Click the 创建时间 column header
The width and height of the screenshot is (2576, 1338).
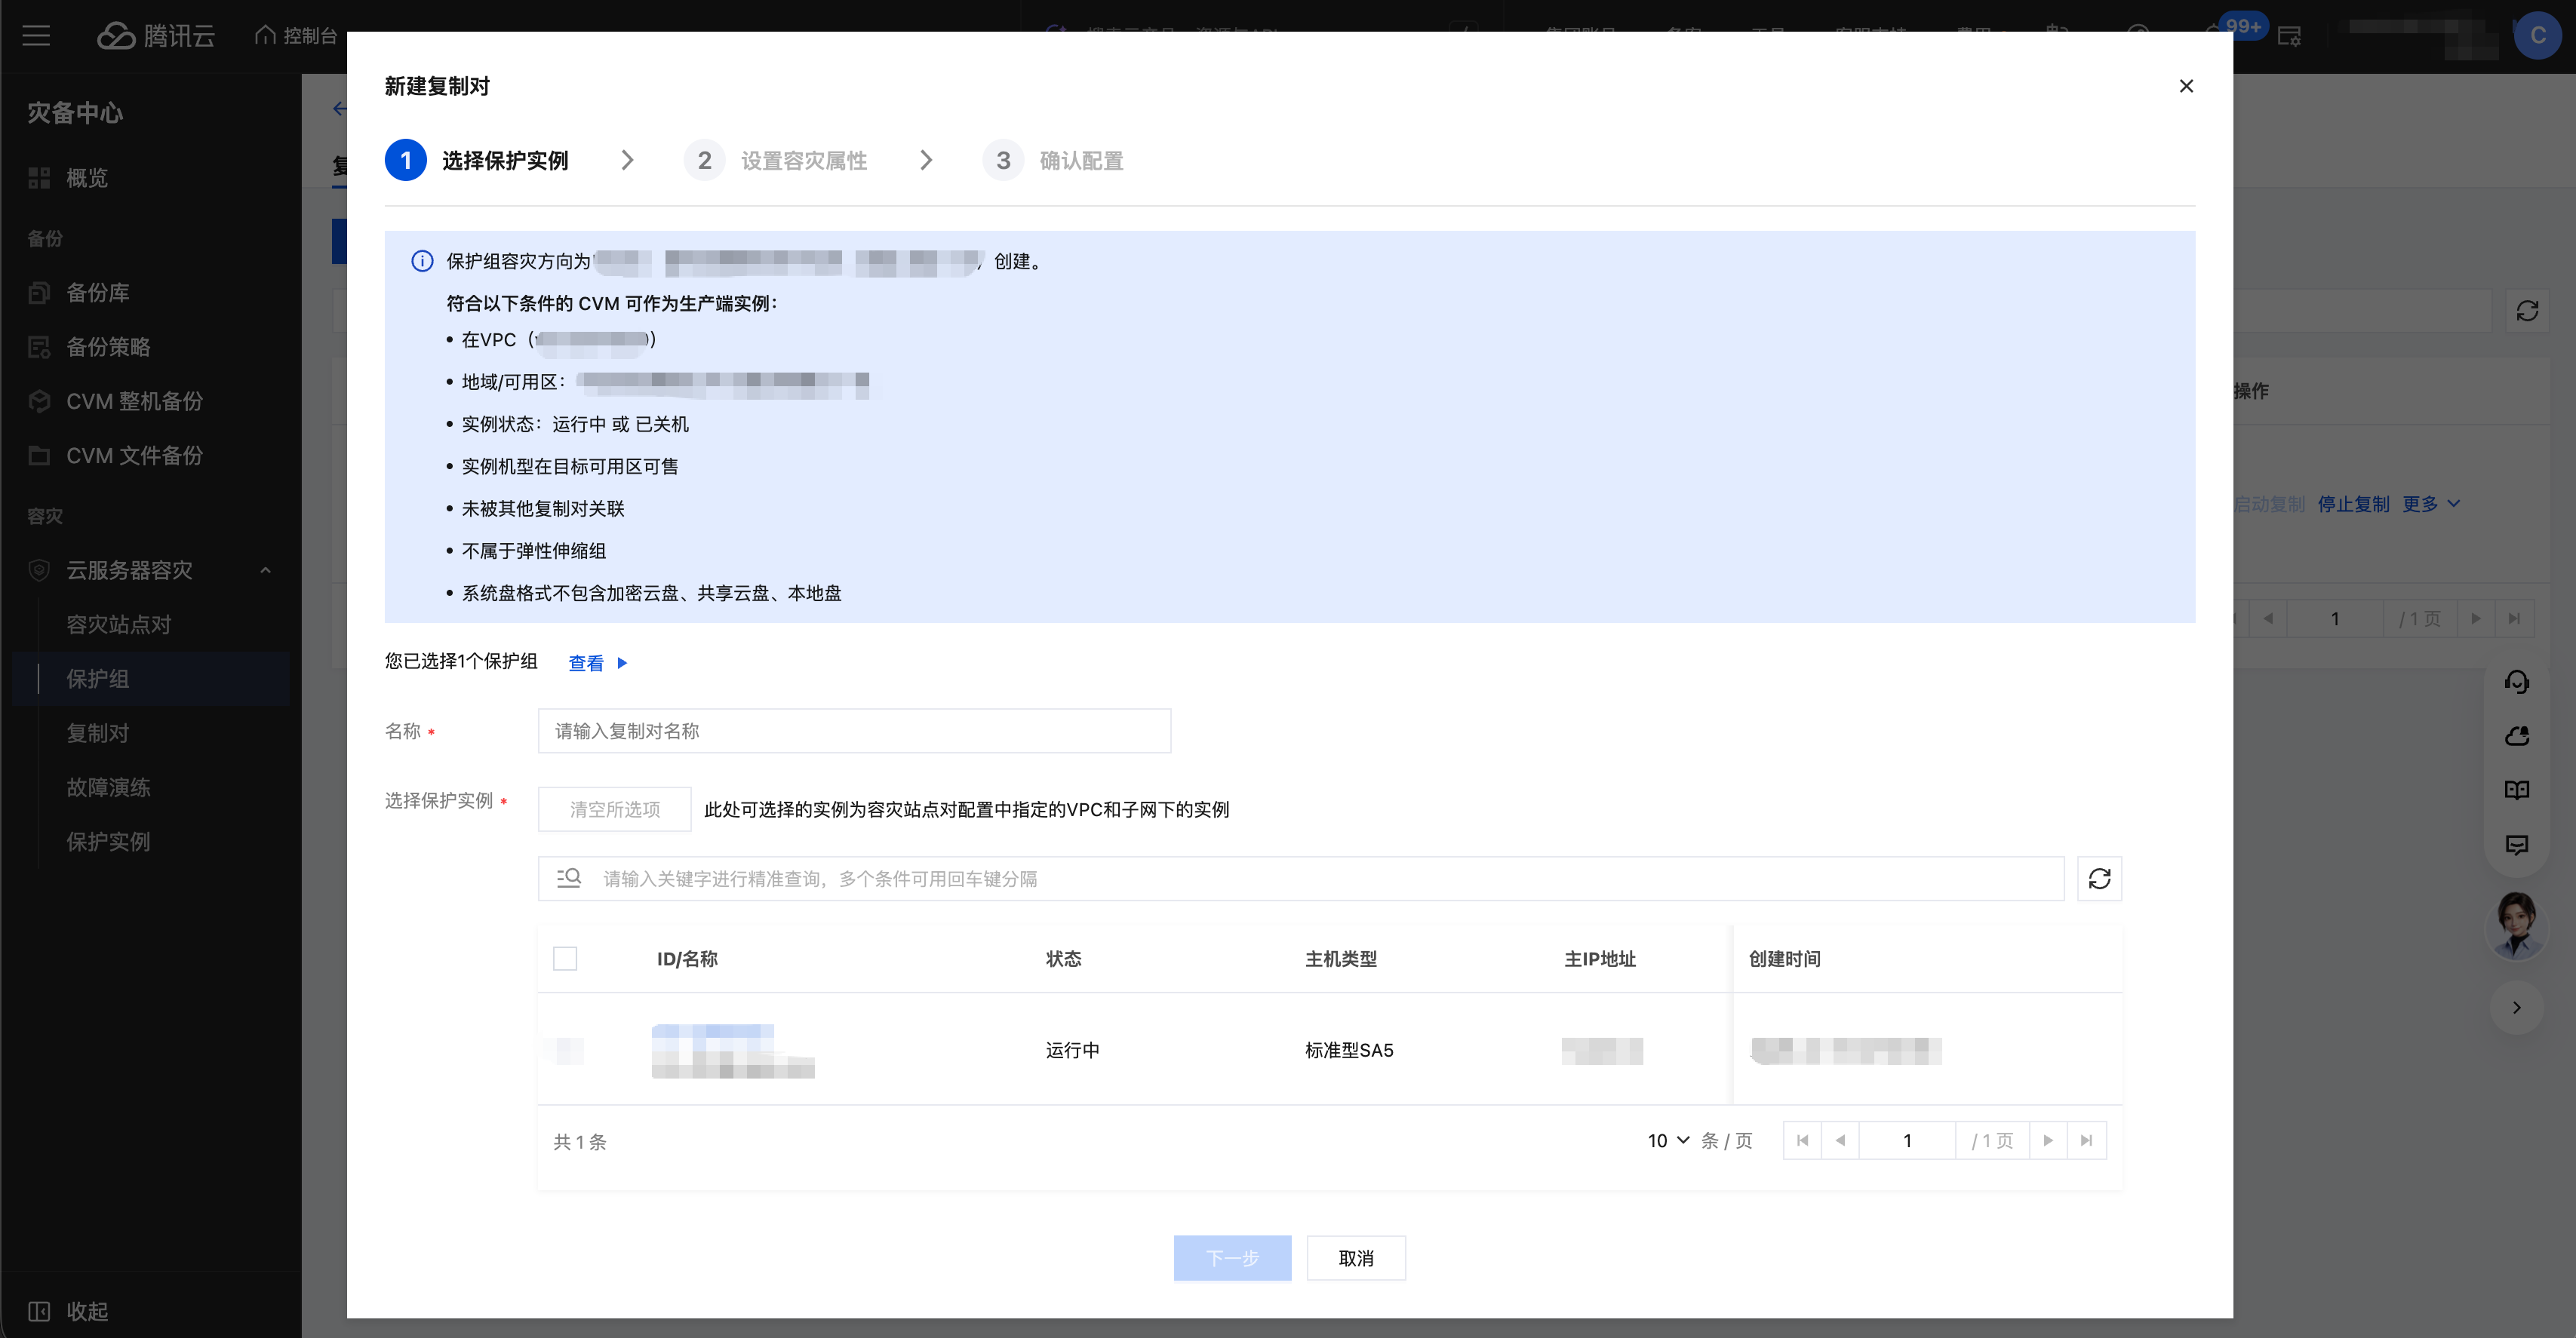pos(1785,959)
